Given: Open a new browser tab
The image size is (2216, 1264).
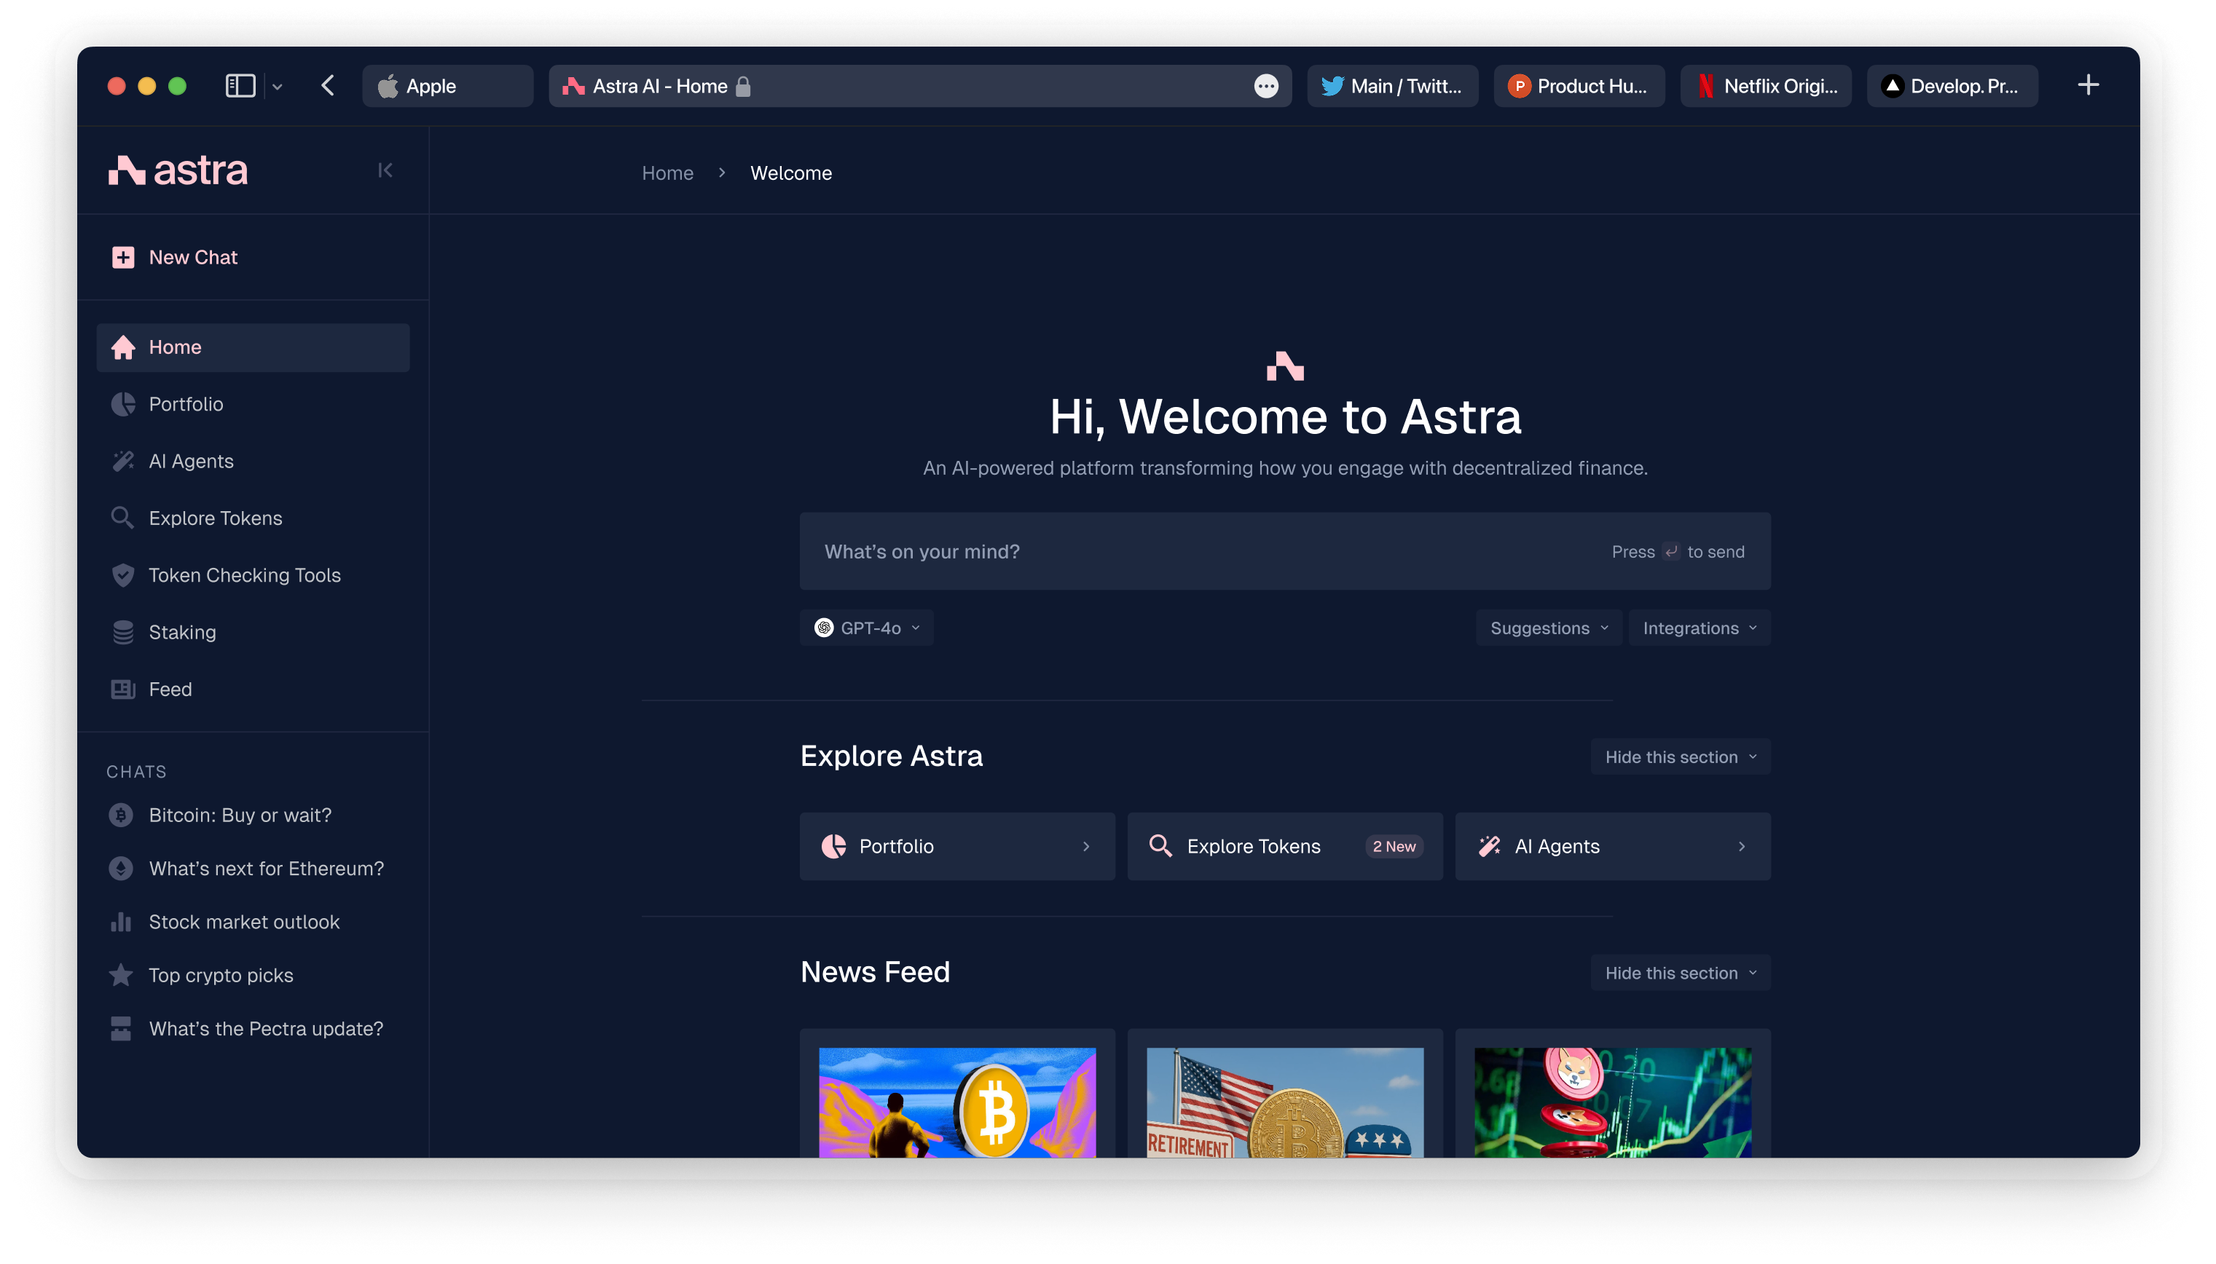Looking at the screenshot, I should [x=2089, y=85].
